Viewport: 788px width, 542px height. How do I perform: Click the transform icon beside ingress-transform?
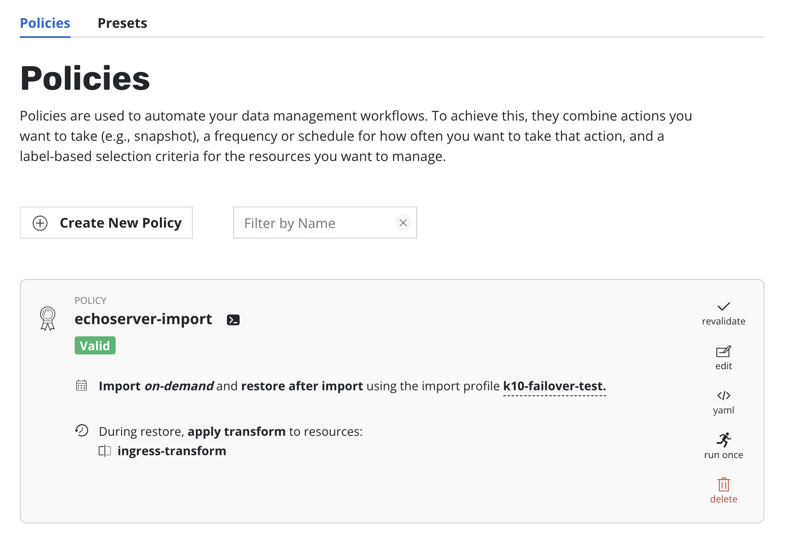click(105, 451)
